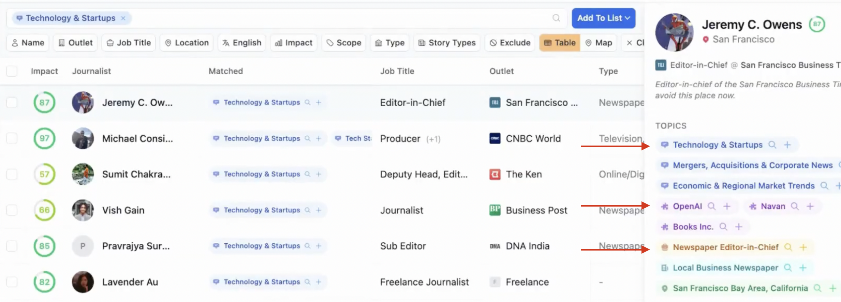Open the Add To List dropdown
841x302 pixels.
(603, 18)
